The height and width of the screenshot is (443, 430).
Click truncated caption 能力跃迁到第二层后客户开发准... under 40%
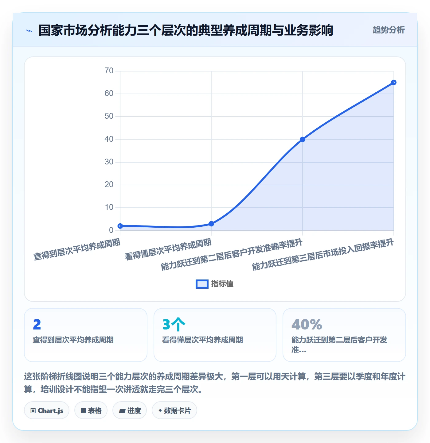click(339, 345)
